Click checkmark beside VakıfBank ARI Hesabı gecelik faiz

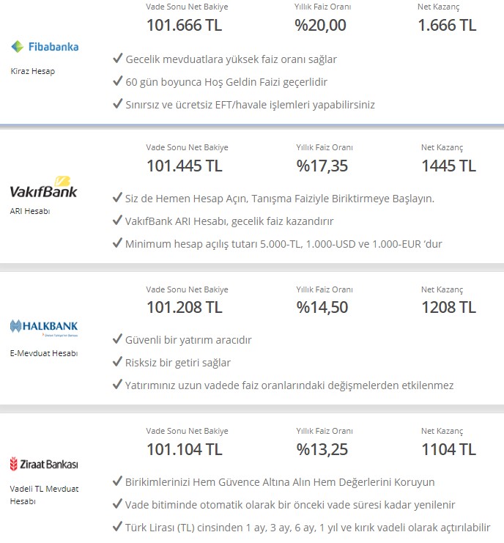(x=118, y=221)
